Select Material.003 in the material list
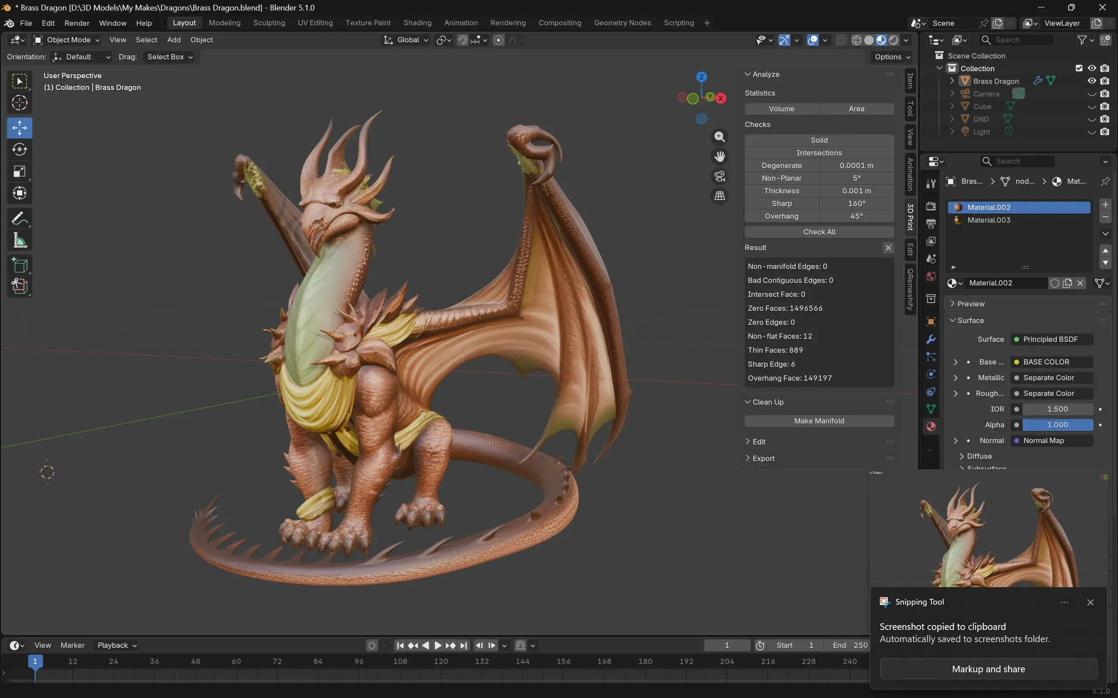This screenshot has width=1118, height=698. [x=1019, y=220]
